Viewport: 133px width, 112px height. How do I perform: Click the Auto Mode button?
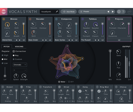(69, 11)
